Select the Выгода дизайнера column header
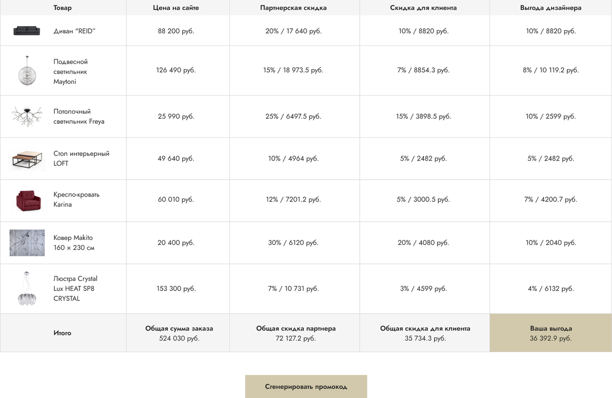 (x=551, y=7)
